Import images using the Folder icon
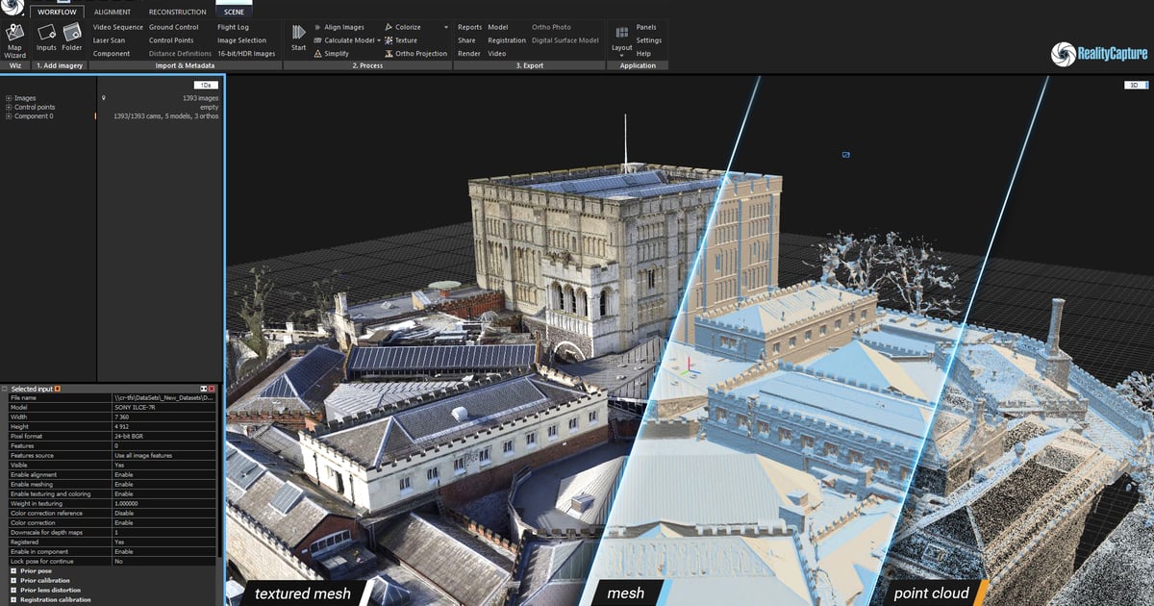Screen dimensions: 1154x606 (x=72, y=36)
